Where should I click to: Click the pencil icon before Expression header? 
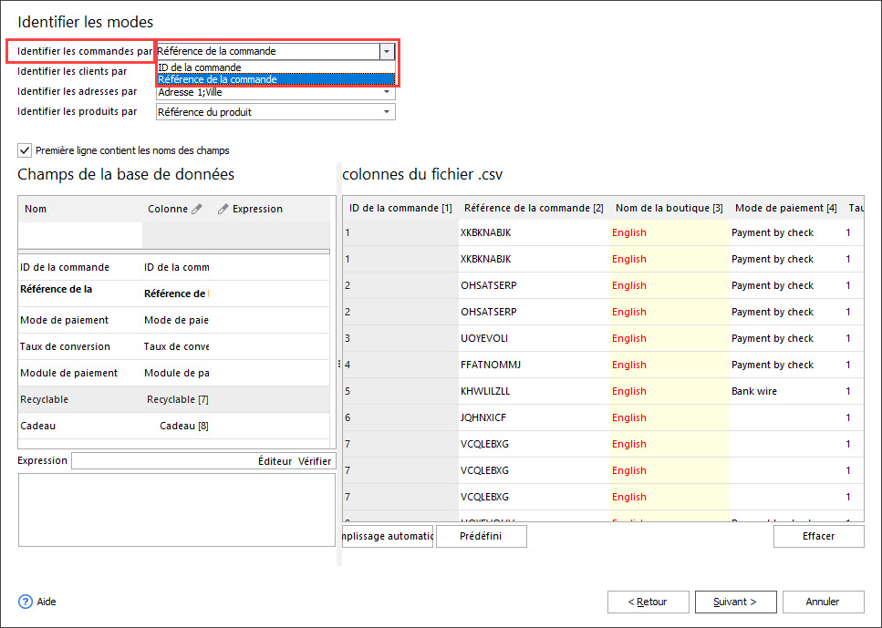click(x=223, y=209)
